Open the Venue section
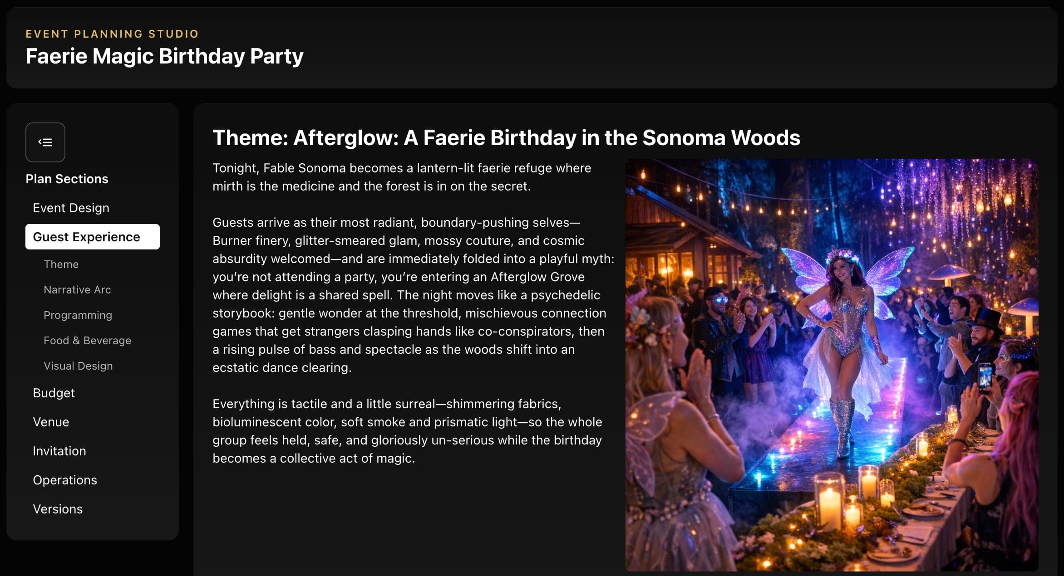Screen dimensions: 1064x576 [x=51, y=422]
